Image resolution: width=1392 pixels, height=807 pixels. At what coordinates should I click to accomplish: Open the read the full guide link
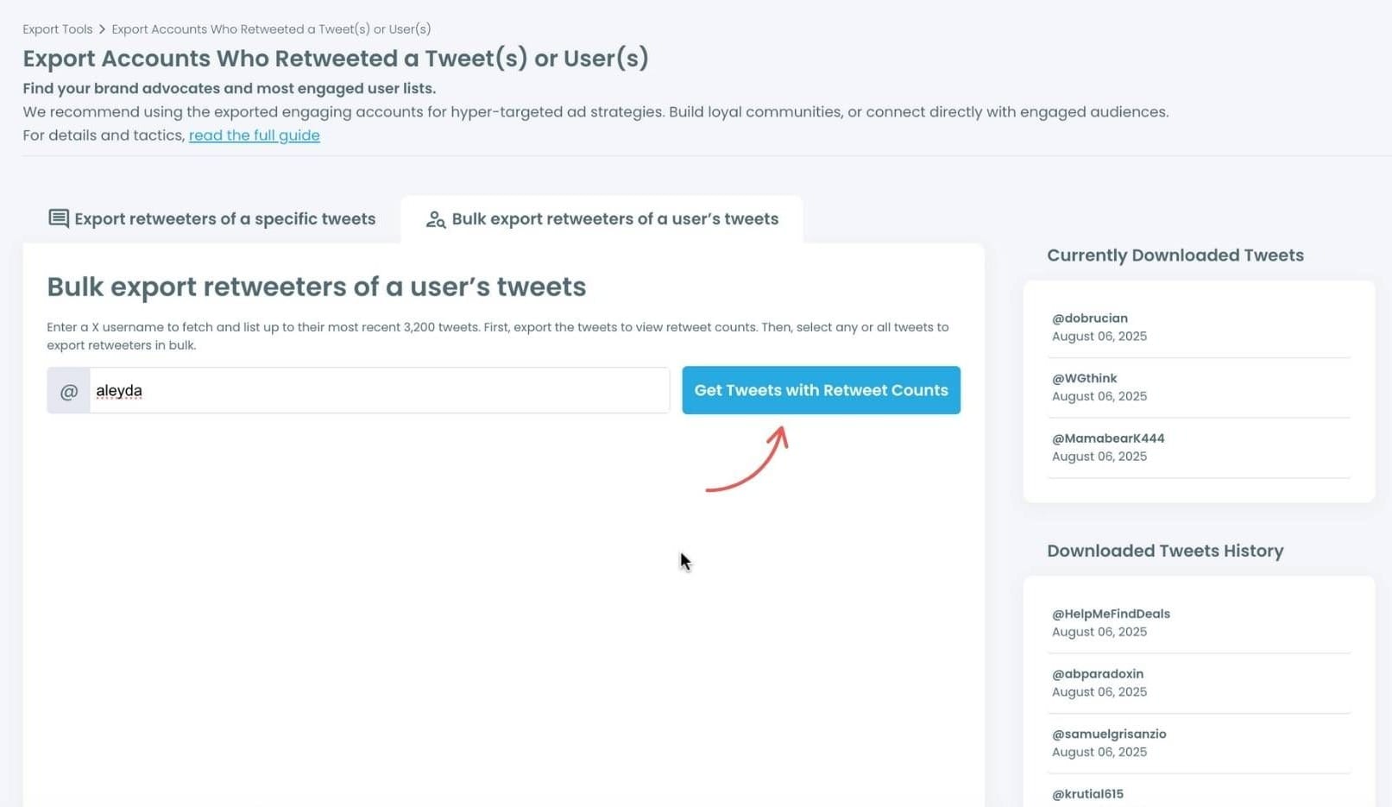(255, 135)
